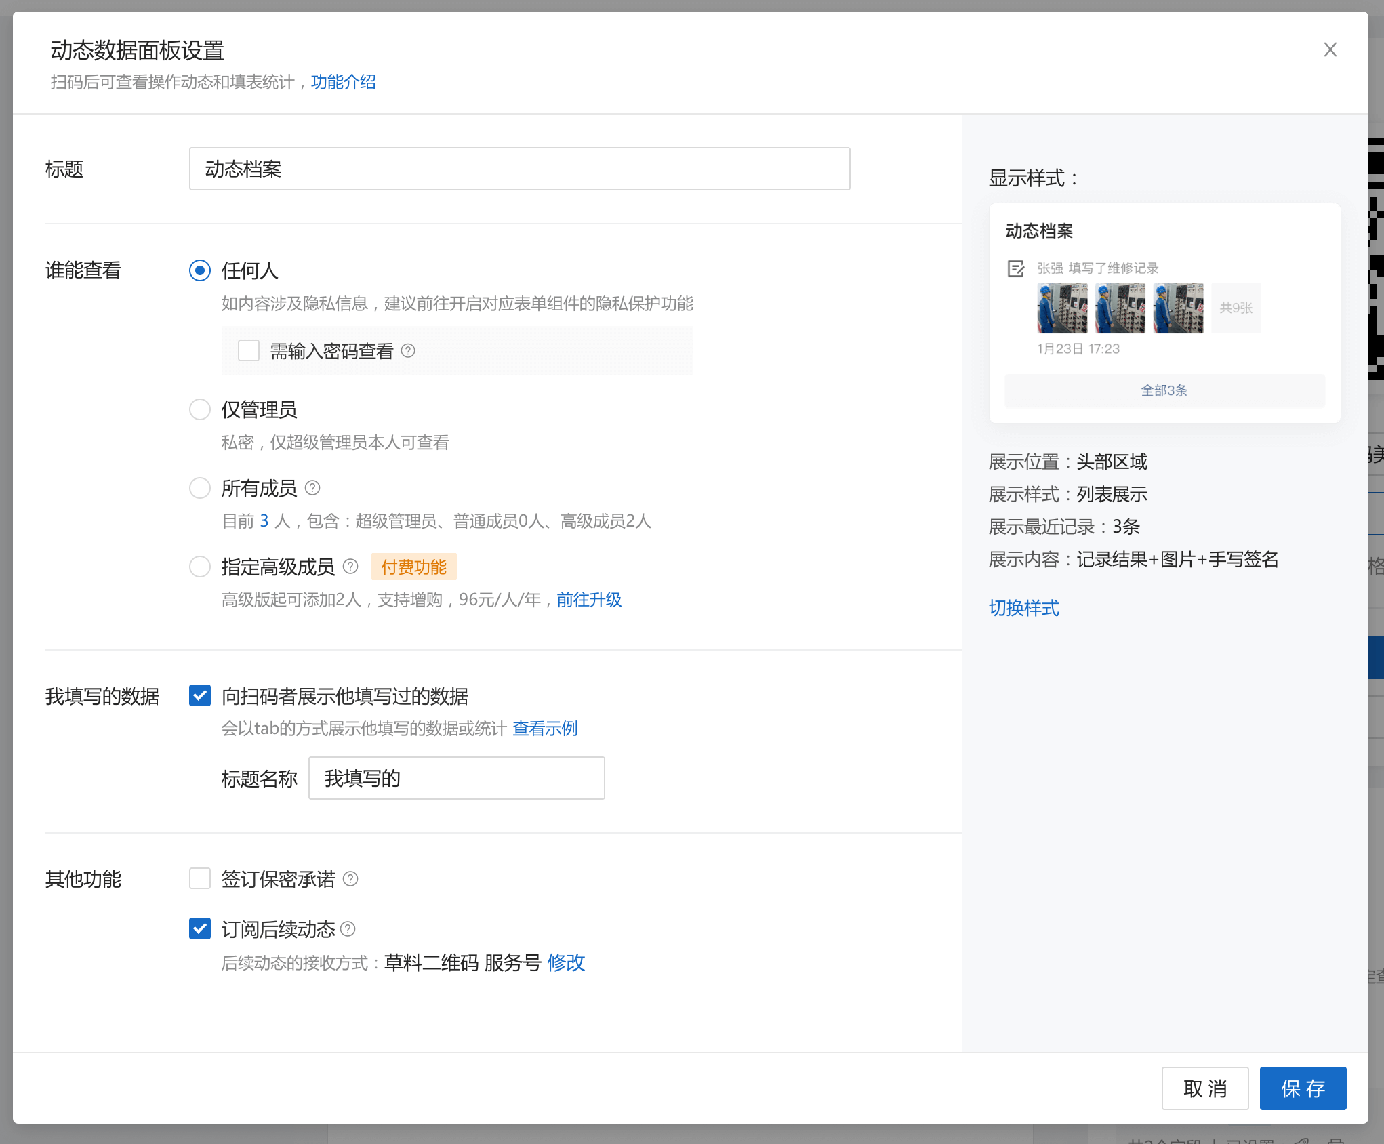Click 修改 to change the notification channel

[x=566, y=962]
